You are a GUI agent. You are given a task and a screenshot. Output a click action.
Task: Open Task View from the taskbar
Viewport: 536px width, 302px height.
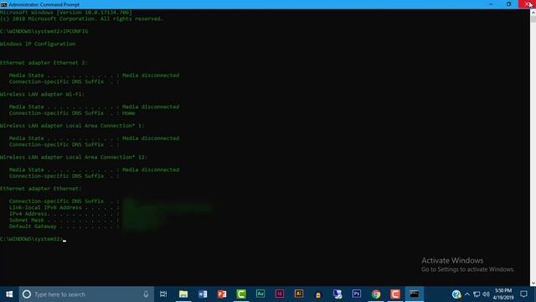point(163,294)
